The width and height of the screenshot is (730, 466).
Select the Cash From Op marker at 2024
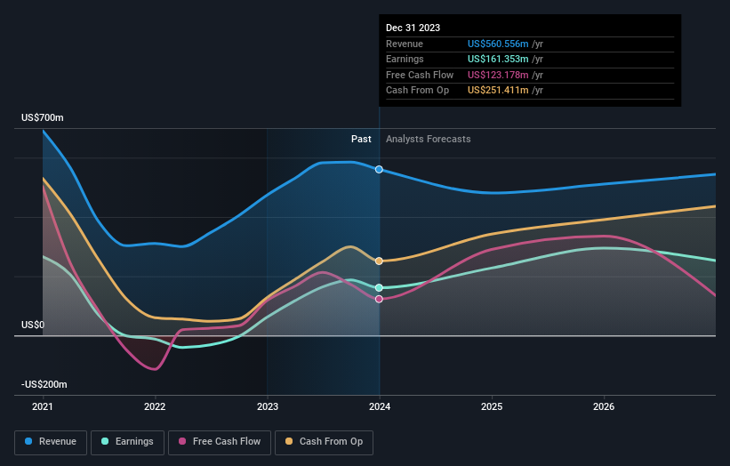[379, 261]
